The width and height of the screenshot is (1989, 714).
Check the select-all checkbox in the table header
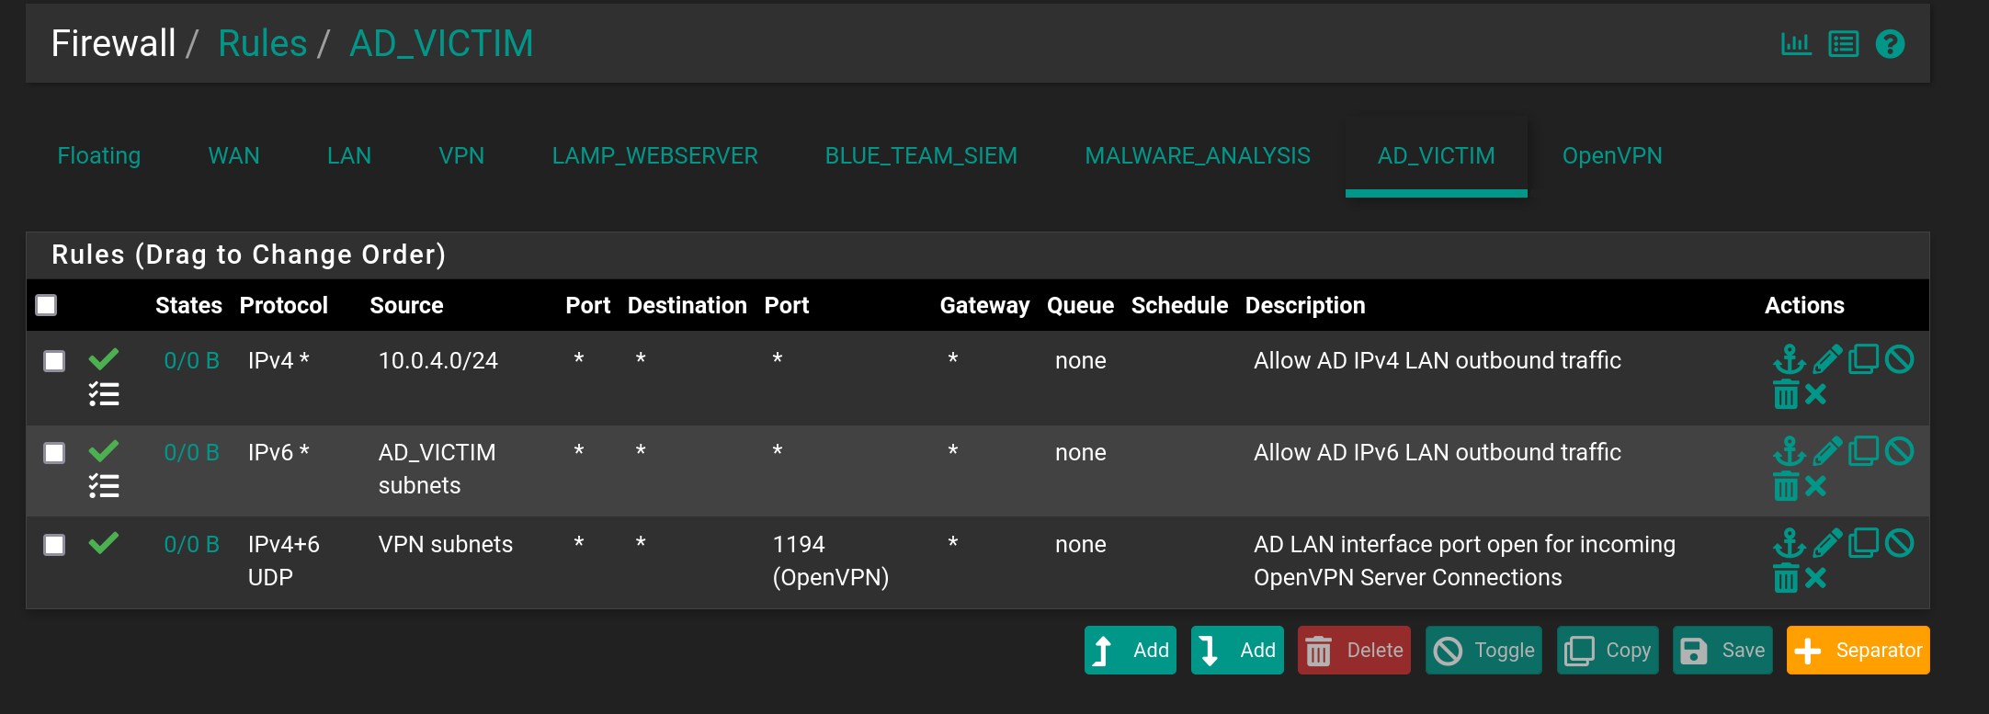[x=46, y=305]
